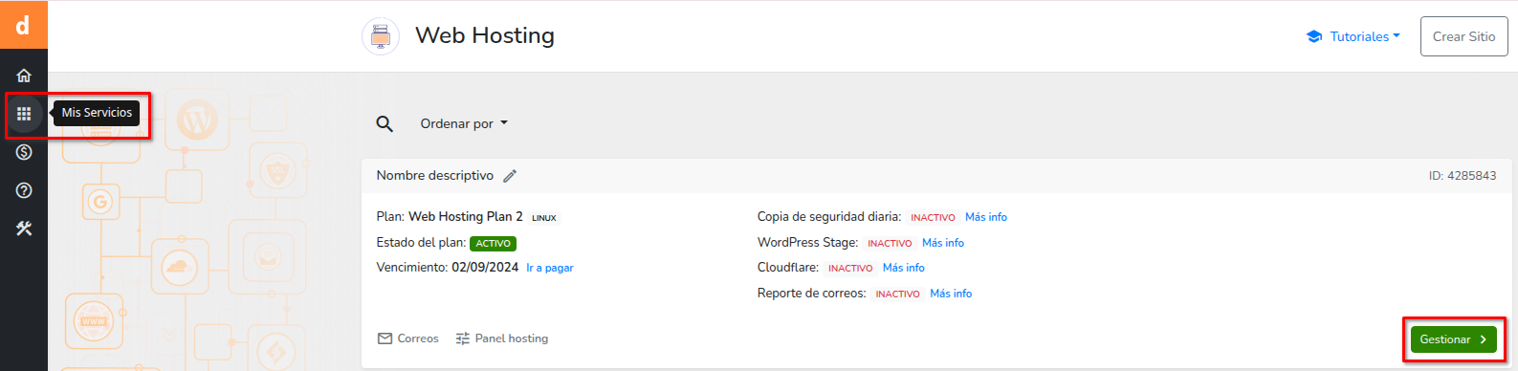1518x371 pixels.
Task: Open the Tutoriales dropdown menu
Action: click(x=1365, y=36)
